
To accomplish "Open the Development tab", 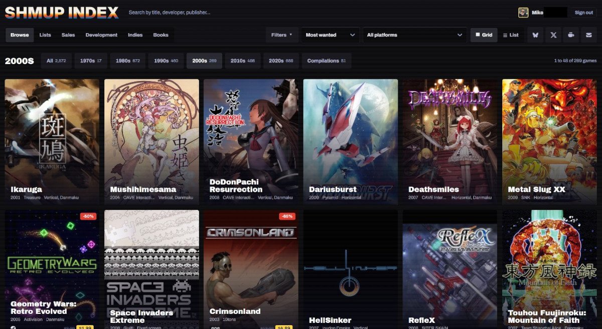I will [101, 35].
